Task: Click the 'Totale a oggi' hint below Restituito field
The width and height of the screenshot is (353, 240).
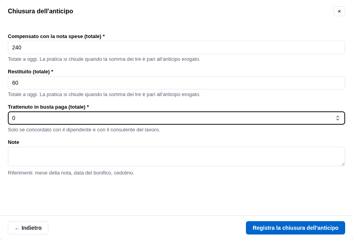Action: point(104,95)
